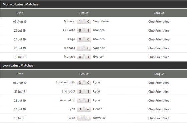Open the Bournemouth team link
Viewport: 187px width, 123px height.
[x=65, y=82]
